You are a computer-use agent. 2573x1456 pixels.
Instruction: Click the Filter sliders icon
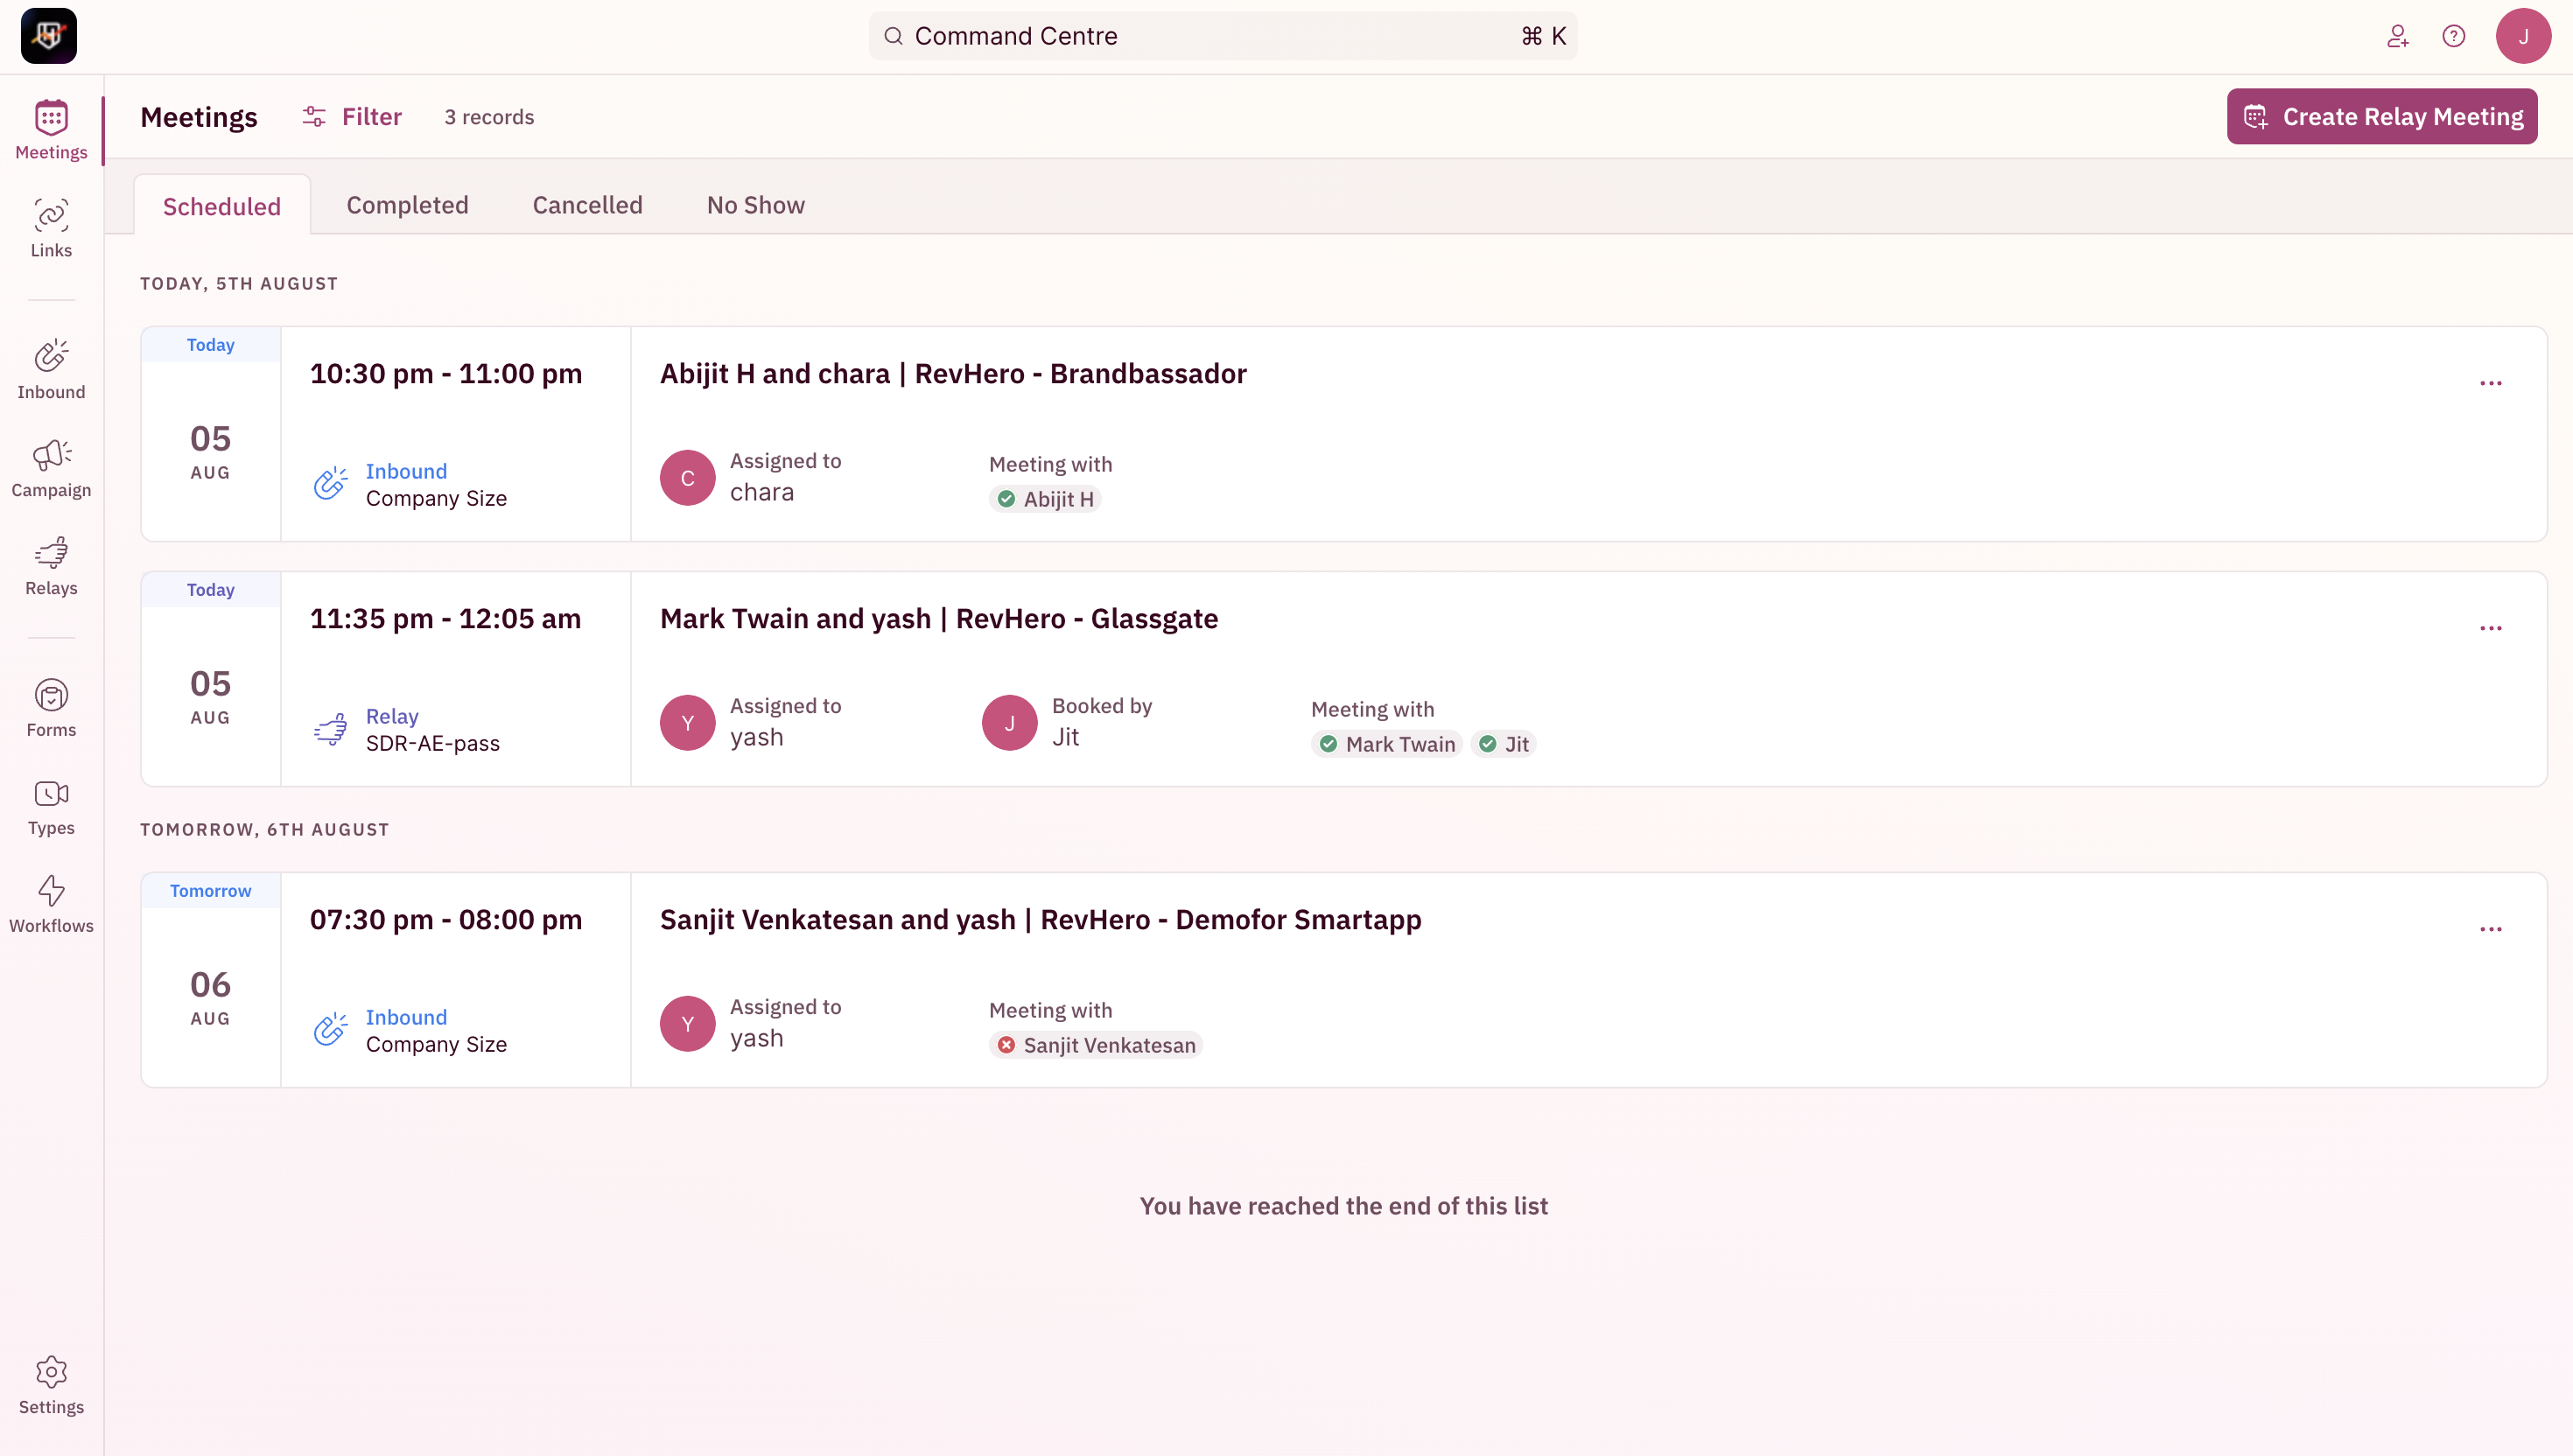[x=314, y=117]
